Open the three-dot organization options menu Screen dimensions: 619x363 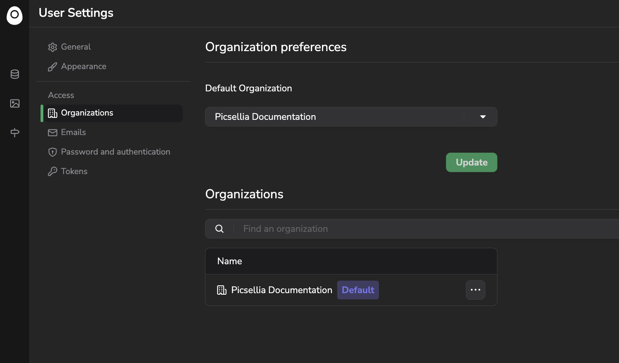pyautogui.click(x=475, y=290)
